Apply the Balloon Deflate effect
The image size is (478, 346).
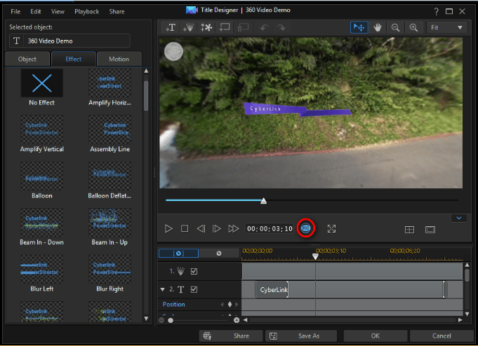click(x=109, y=177)
